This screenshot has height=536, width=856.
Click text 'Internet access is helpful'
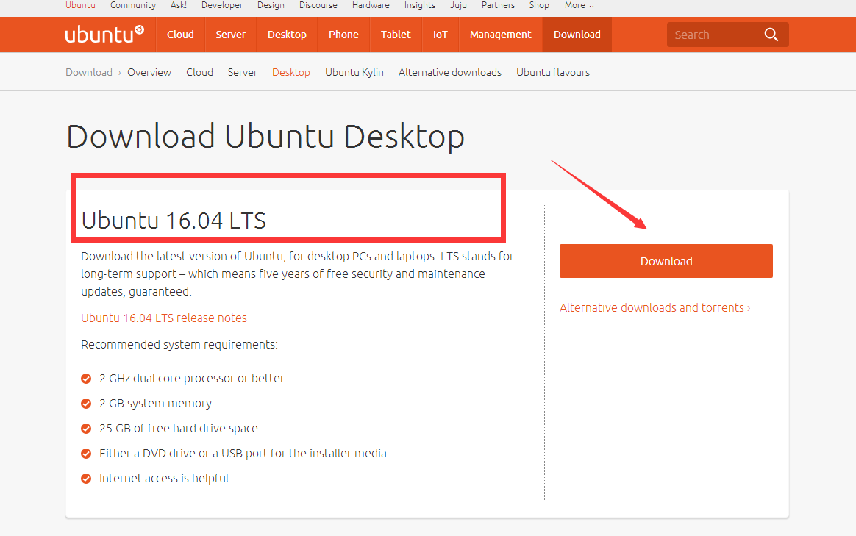coord(164,478)
